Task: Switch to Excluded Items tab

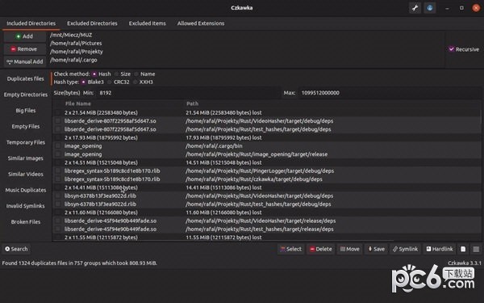Action: click(x=148, y=23)
